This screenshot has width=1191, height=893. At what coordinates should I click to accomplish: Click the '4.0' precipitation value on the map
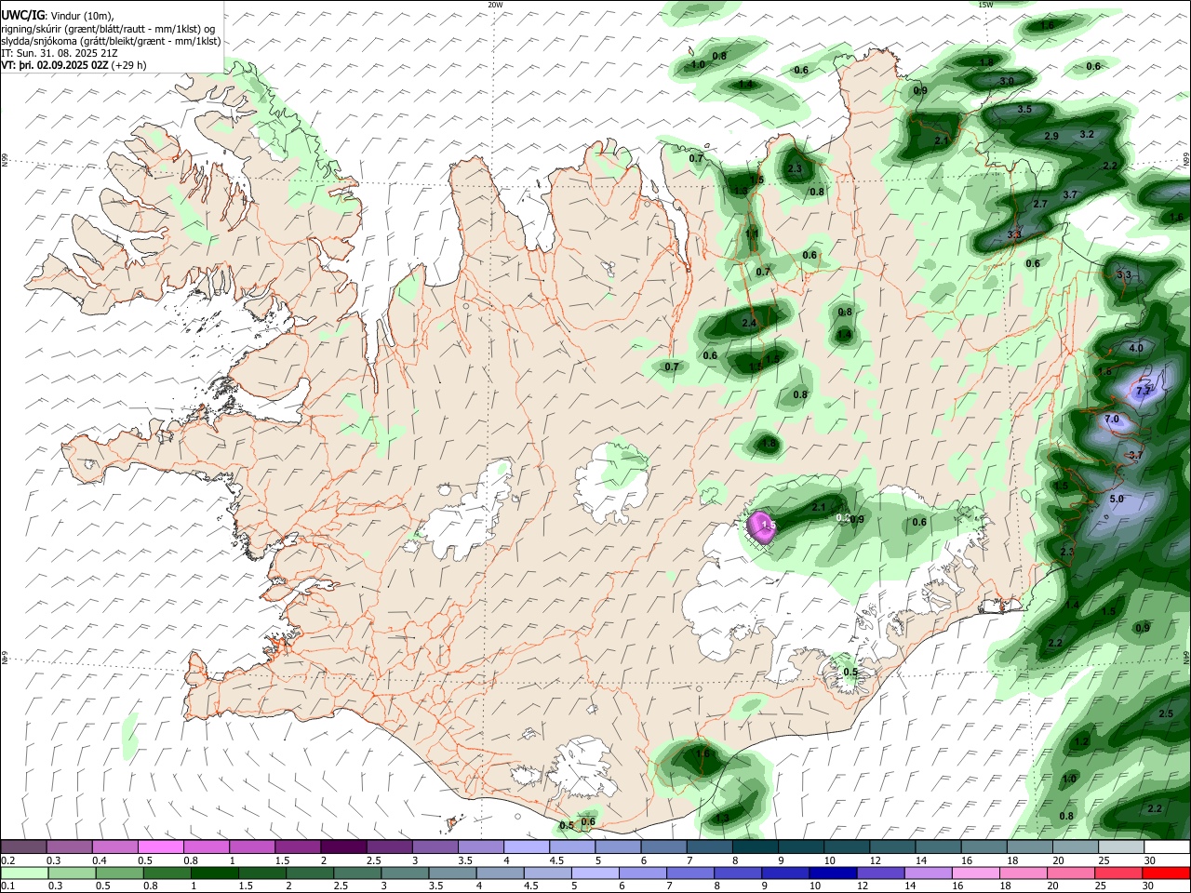point(1136,349)
